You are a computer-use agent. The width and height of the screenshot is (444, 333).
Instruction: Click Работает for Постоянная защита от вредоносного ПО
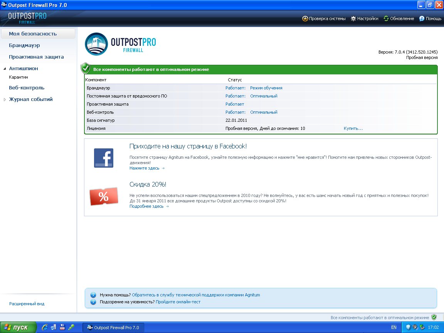click(x=235, y=96)
